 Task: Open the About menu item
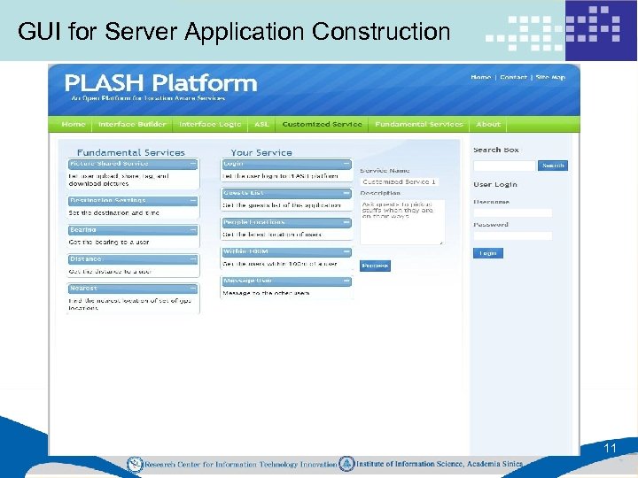pos(488,125)
